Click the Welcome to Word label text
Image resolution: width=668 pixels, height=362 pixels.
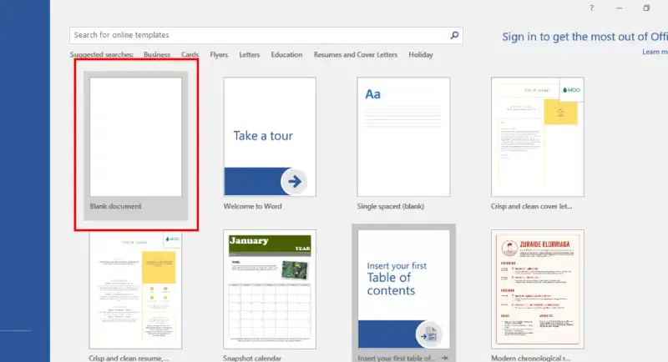252,206
